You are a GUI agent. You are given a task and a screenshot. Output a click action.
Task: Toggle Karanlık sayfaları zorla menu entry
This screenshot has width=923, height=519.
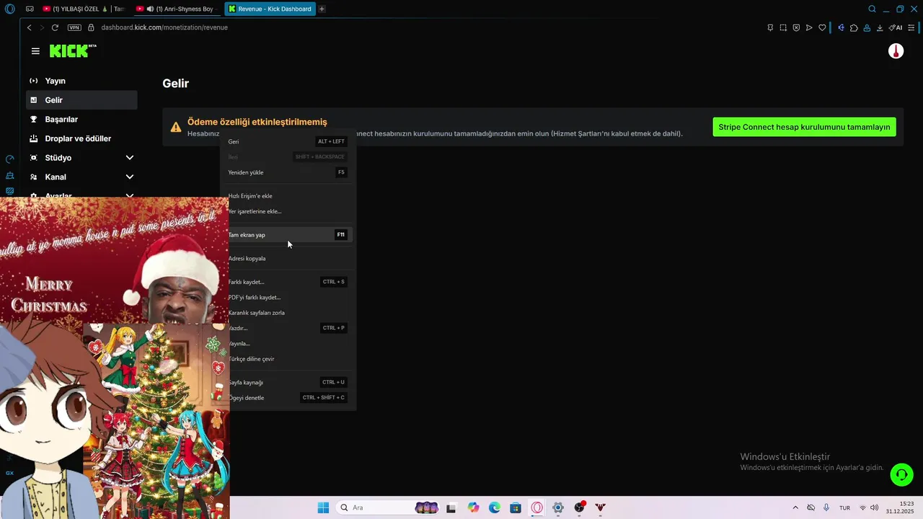[288, 313]
